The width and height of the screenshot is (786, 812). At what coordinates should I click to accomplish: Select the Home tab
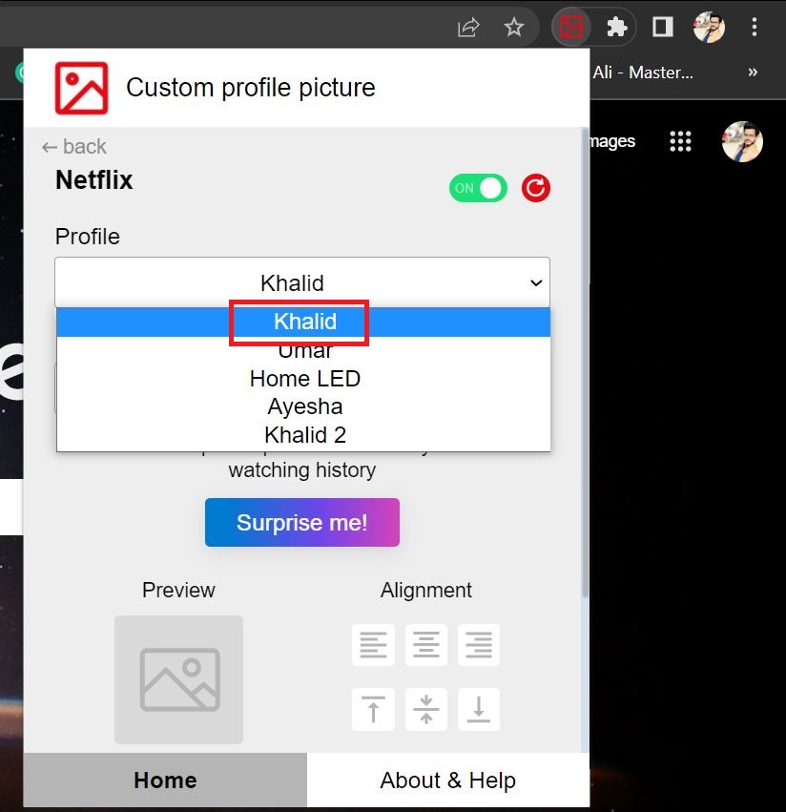pyautogui.click(x=164, y=780)
